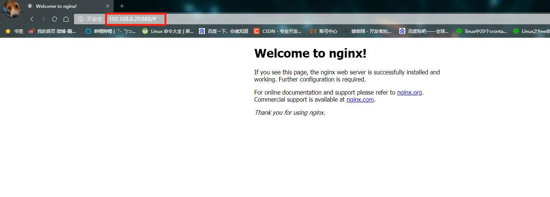Screen dimensions: 550x197
Task: Open the 百度贴吧 bookmark
Action: 424,31
